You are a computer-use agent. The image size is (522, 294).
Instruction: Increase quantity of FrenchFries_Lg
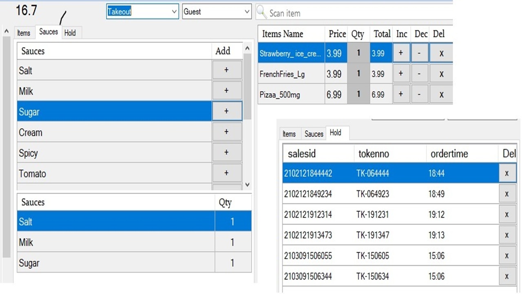pos(401,74)
